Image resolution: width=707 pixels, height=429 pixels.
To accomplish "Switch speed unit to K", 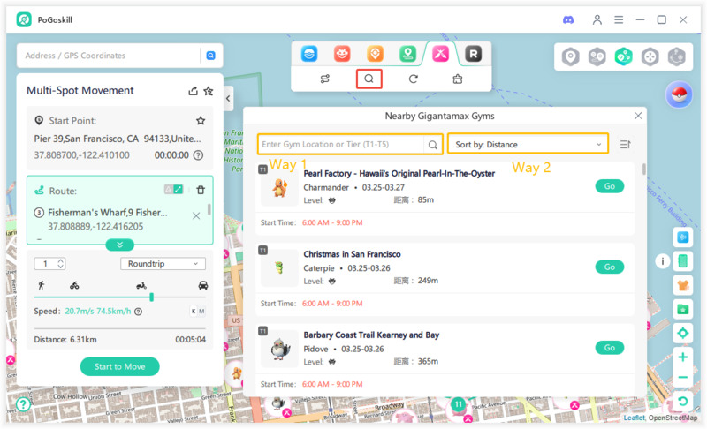I will (194, 312).
